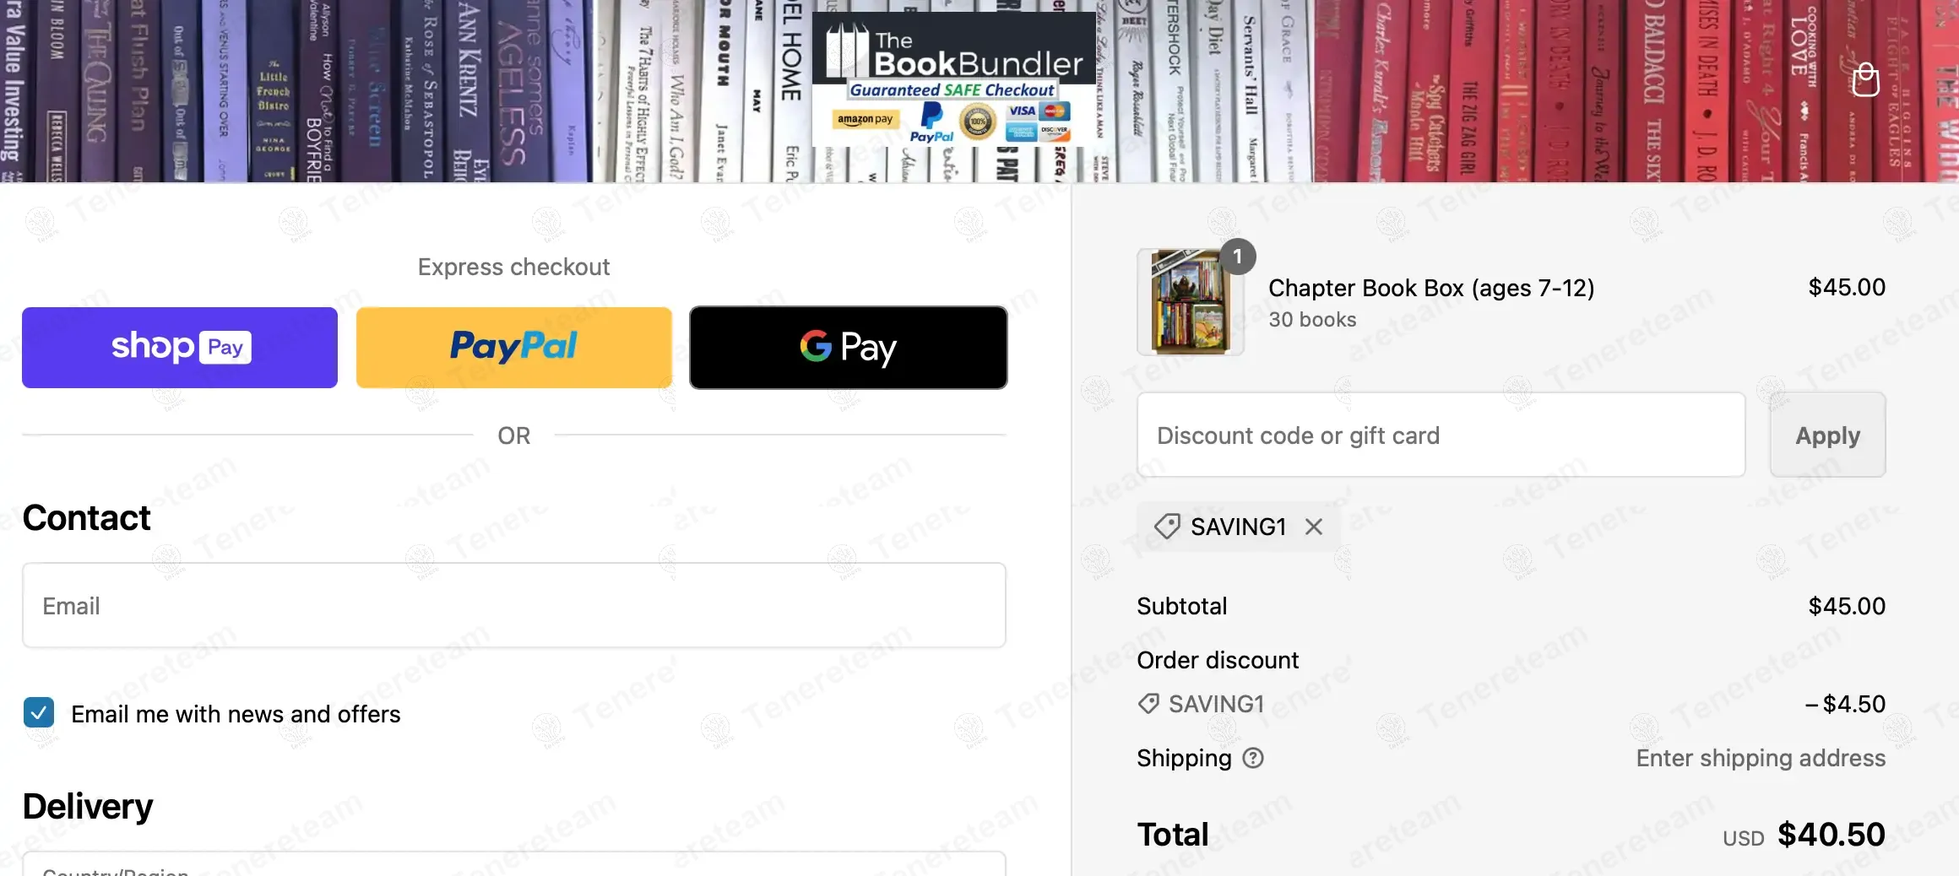Viewport: 1959px width, 876px height.
Task: Click the Email me with news label text
Action: click(x=236, y=714)
